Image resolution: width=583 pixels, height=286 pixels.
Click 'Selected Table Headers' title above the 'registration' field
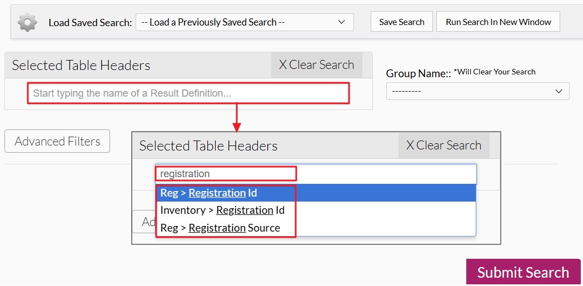[208, 146]
